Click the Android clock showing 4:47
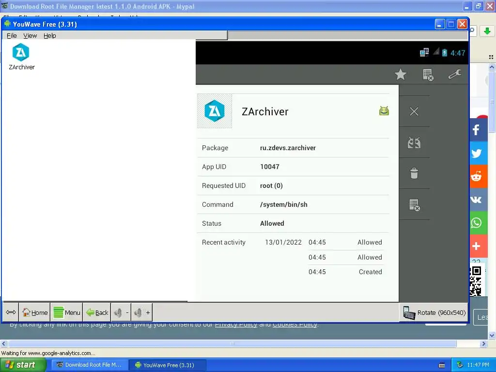The height and width of the screenshot is (372, 496). pyautogui.click(x=458, y=53)
